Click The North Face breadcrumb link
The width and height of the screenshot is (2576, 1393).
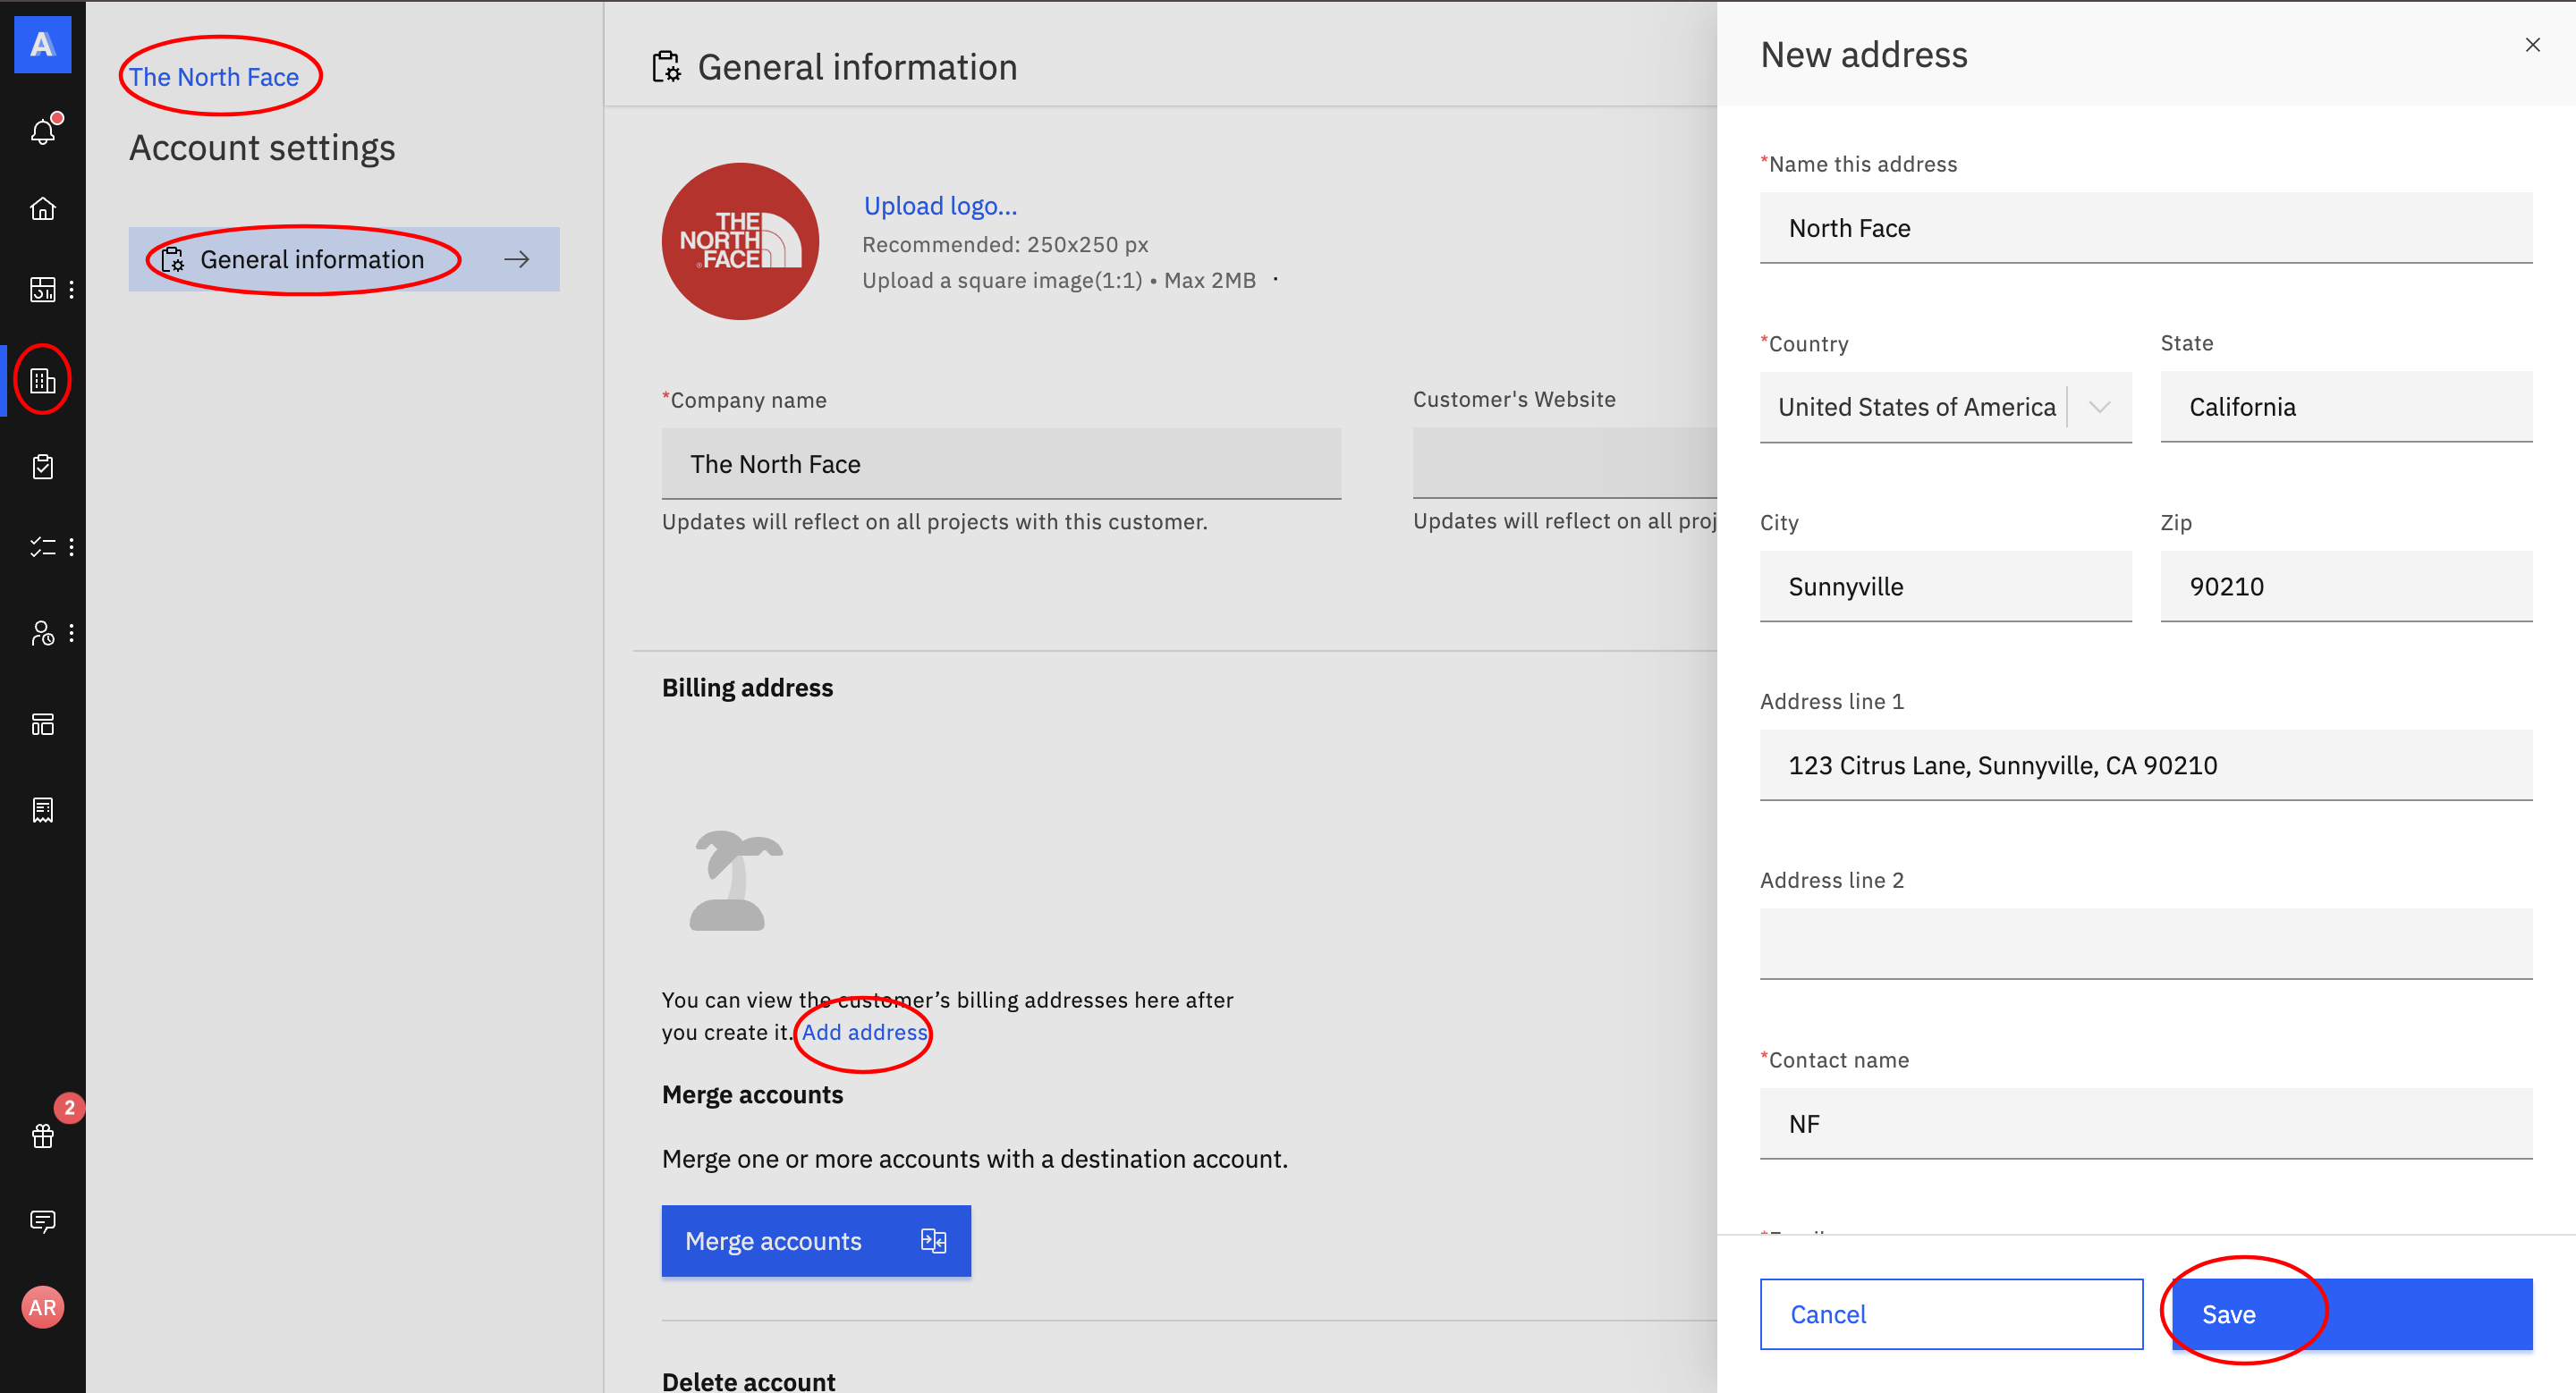pos(213,77)
